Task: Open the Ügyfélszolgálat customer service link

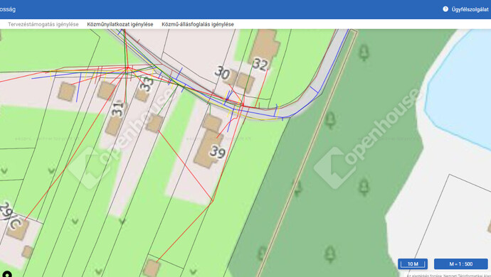Action: (470, 9)
